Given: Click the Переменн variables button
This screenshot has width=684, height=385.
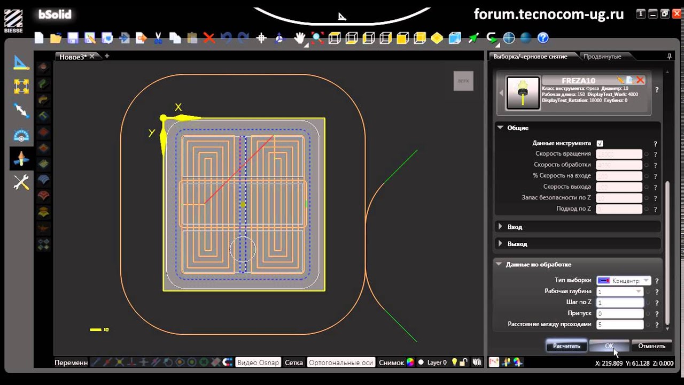Looking at the screenshot, I should coord(71,362).
